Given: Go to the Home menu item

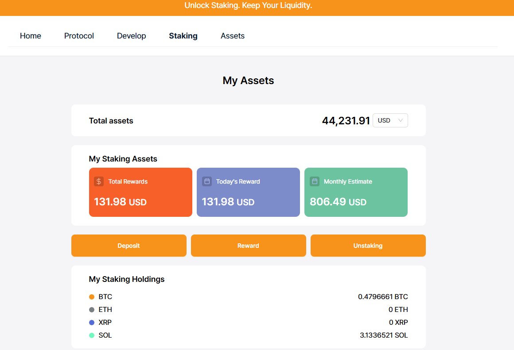Looking at the screenshot, I should [x=31, y=36].
